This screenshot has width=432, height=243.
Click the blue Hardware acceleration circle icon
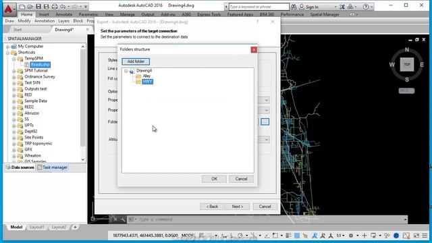click(x=396, y=236)
